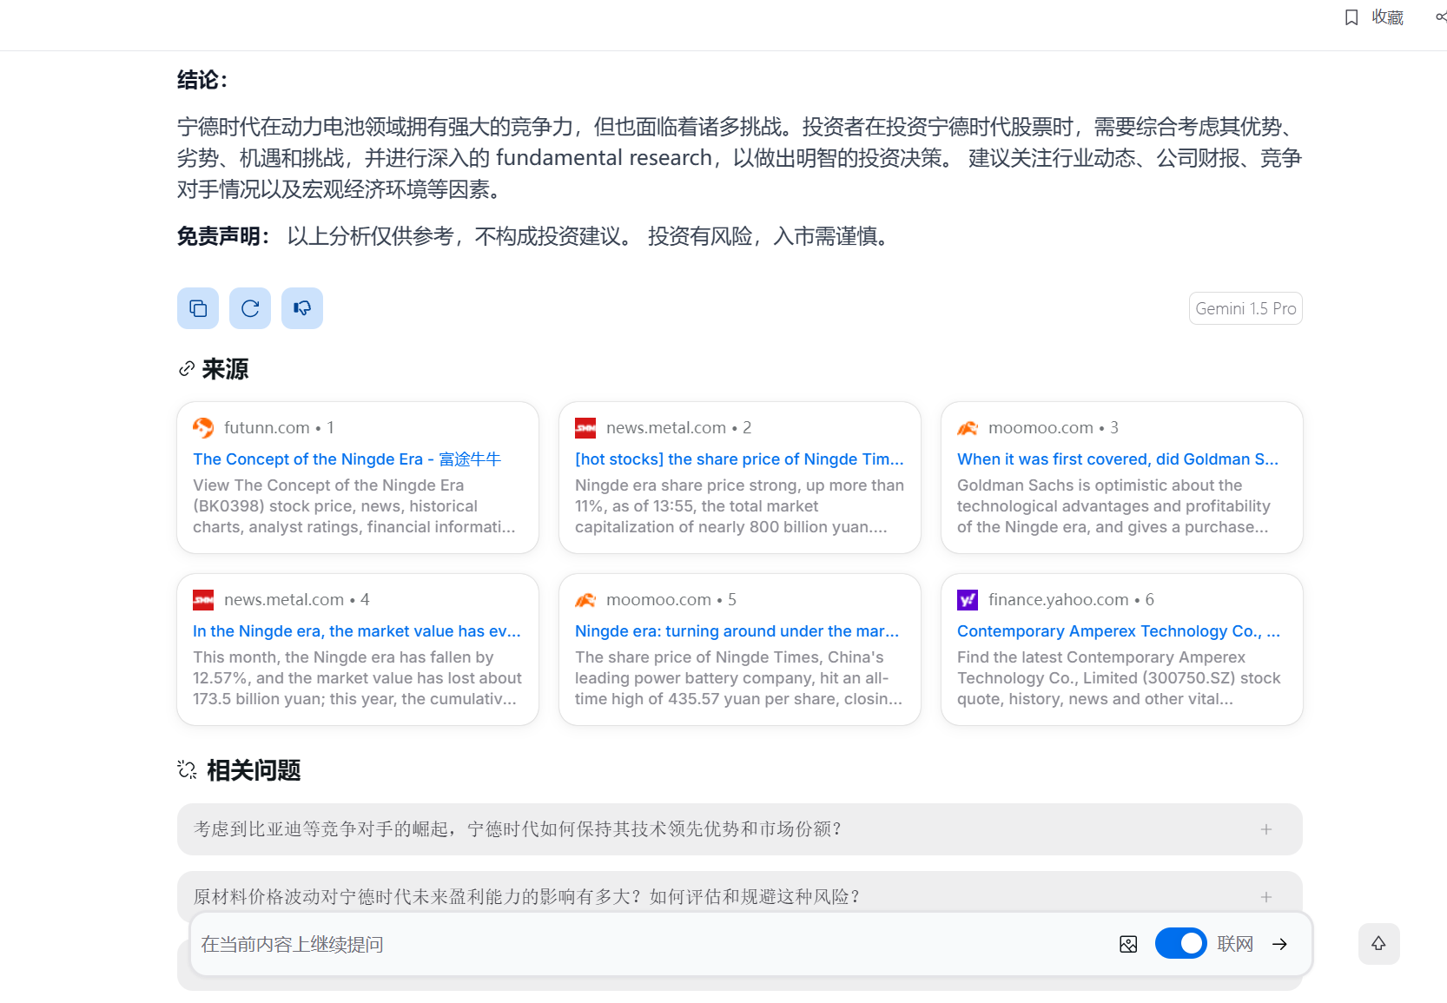Expand the BYD competitors related question
This screenshot has width=1447, height=1003.
(x=739, y=829)
